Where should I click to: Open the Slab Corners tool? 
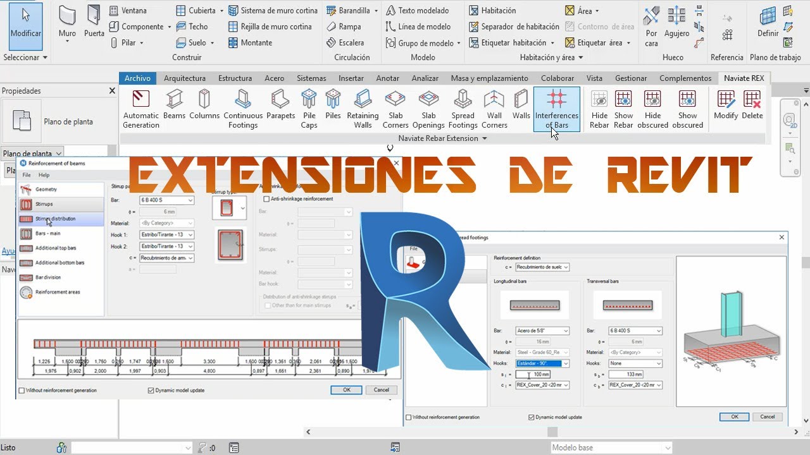click(396, 109)
